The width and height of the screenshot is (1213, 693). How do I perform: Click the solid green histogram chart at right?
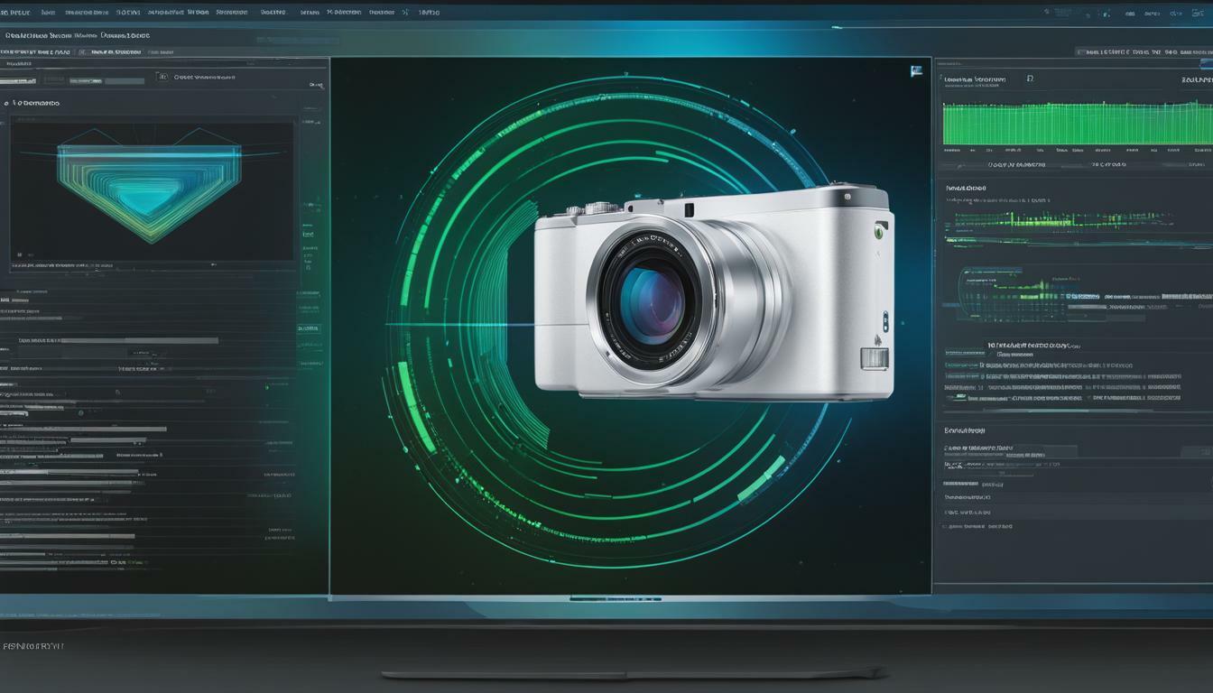1078,124
